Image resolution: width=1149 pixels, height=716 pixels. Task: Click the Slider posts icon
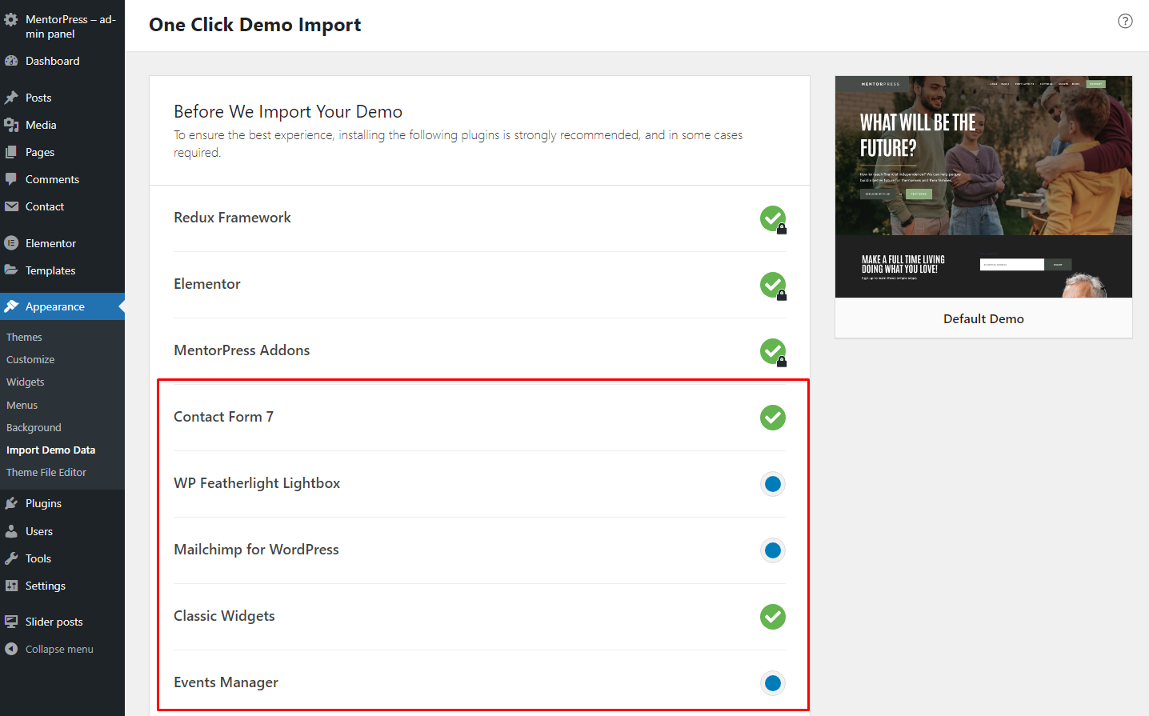click(11, 622)
